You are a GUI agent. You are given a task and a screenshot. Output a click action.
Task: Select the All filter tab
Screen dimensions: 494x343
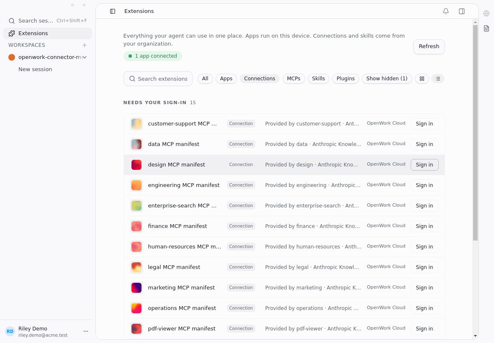205,79
